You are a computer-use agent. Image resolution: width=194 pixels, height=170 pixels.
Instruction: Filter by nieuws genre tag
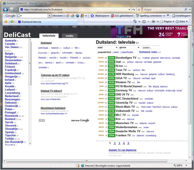pos(74,58)
